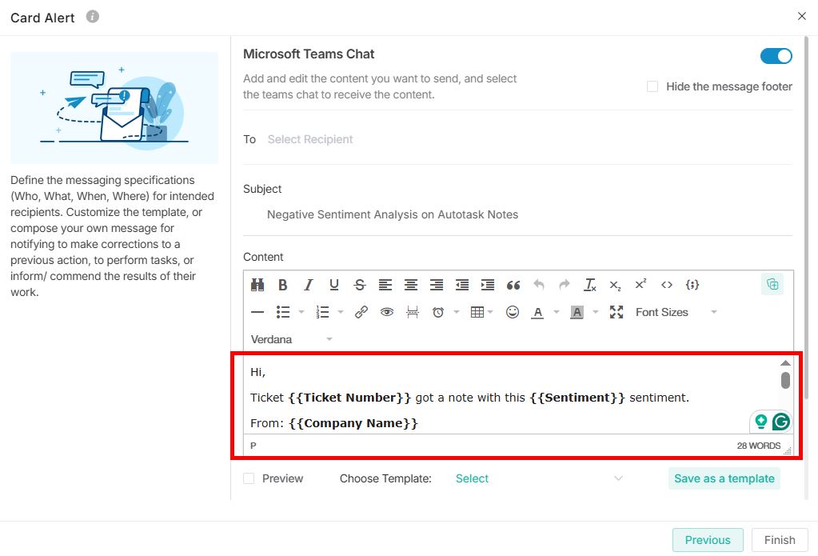818x556 pixels.
Task: Enable the Preview checkbox
Action: click(249, 478)
